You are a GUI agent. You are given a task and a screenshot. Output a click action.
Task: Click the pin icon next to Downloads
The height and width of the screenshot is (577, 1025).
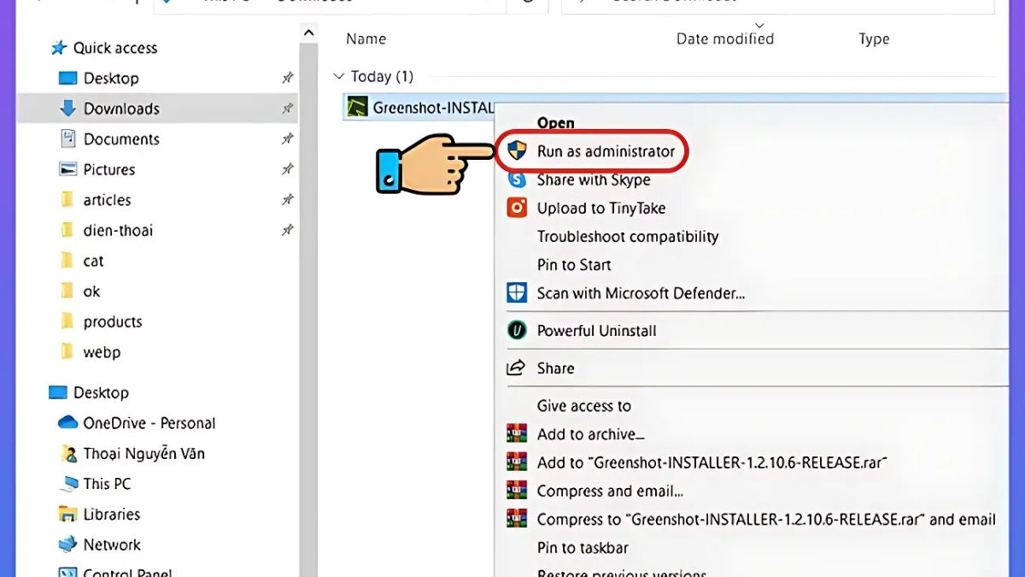288,109
